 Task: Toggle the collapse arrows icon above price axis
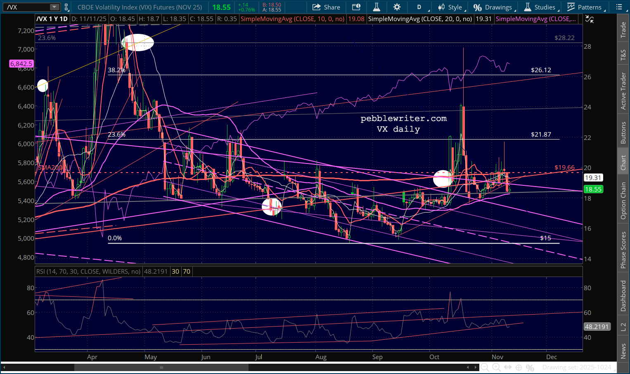click(590, 19)
